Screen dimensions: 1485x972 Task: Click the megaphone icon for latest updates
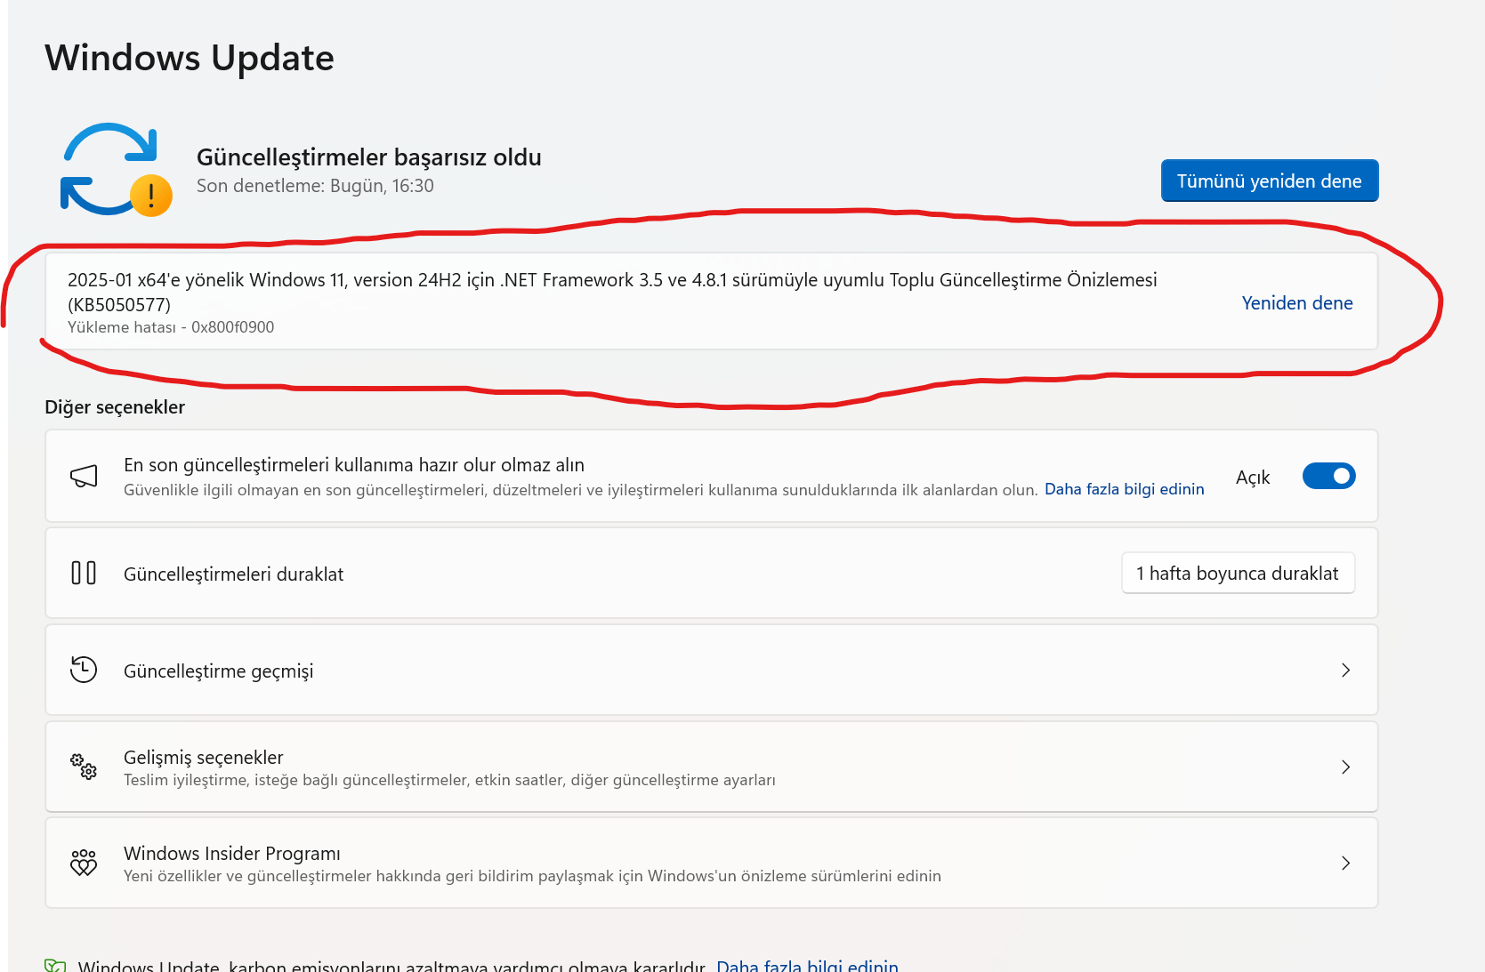(84, 477)
